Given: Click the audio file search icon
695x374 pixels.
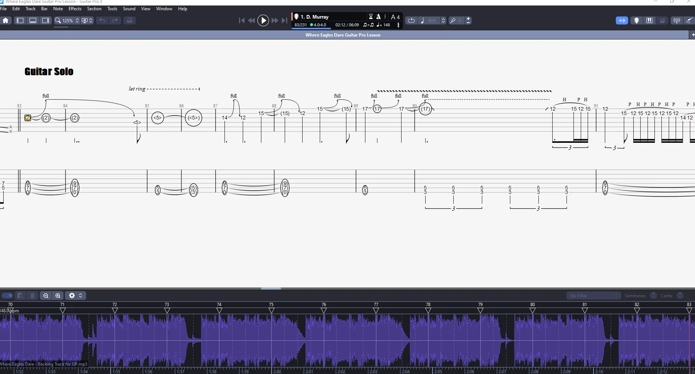Looking at the screenshot, I should click(20, 295).
